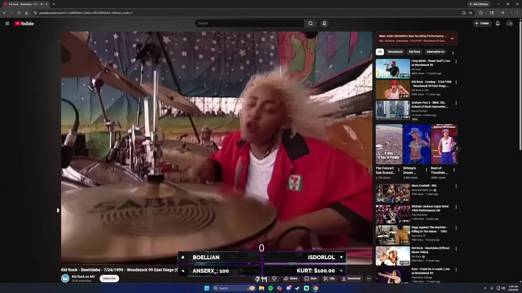Open the notifications bell

pos(498,24)
